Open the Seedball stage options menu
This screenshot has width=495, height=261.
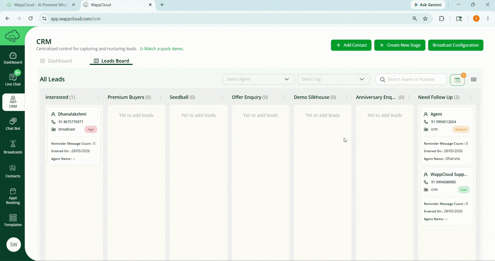point(222,97)
